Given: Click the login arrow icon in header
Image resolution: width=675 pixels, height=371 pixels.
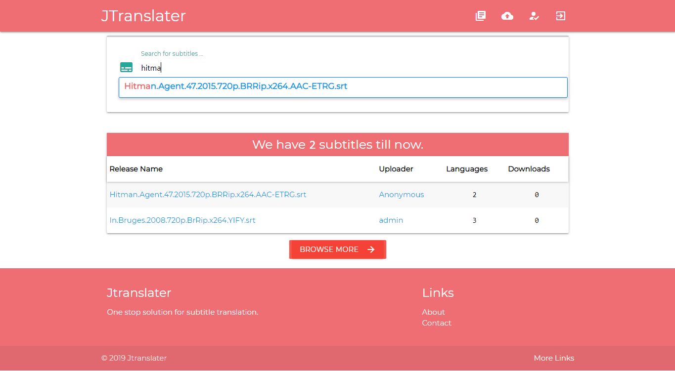Looking at the screenshot, I should [560, 16].
